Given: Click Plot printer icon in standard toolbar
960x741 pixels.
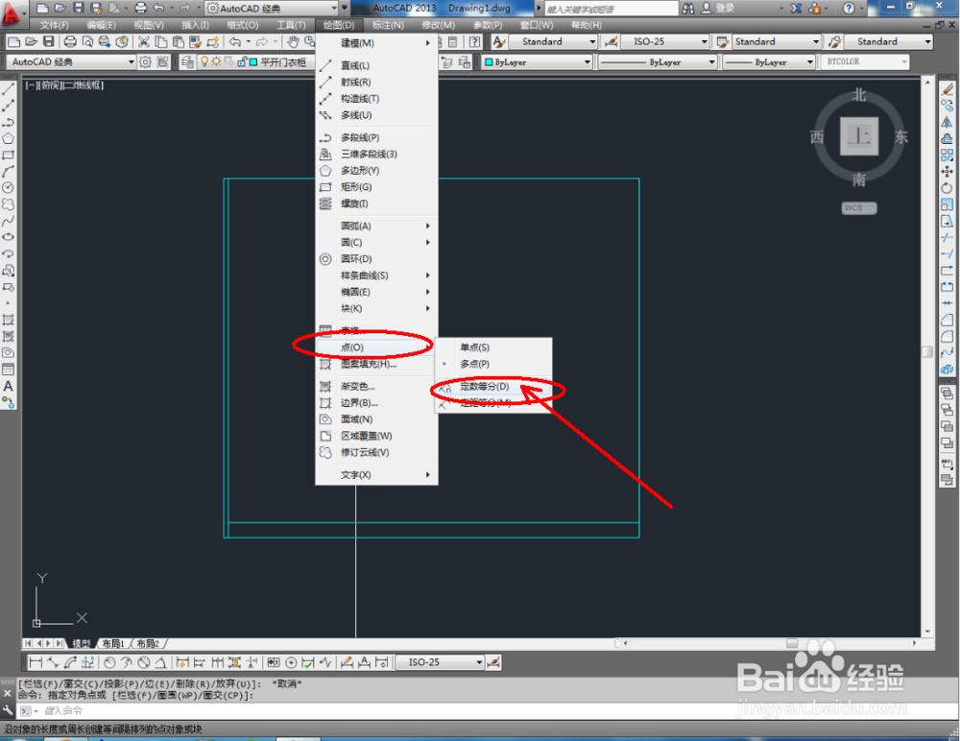Looking at the screenshot, I should pos(70,41).
